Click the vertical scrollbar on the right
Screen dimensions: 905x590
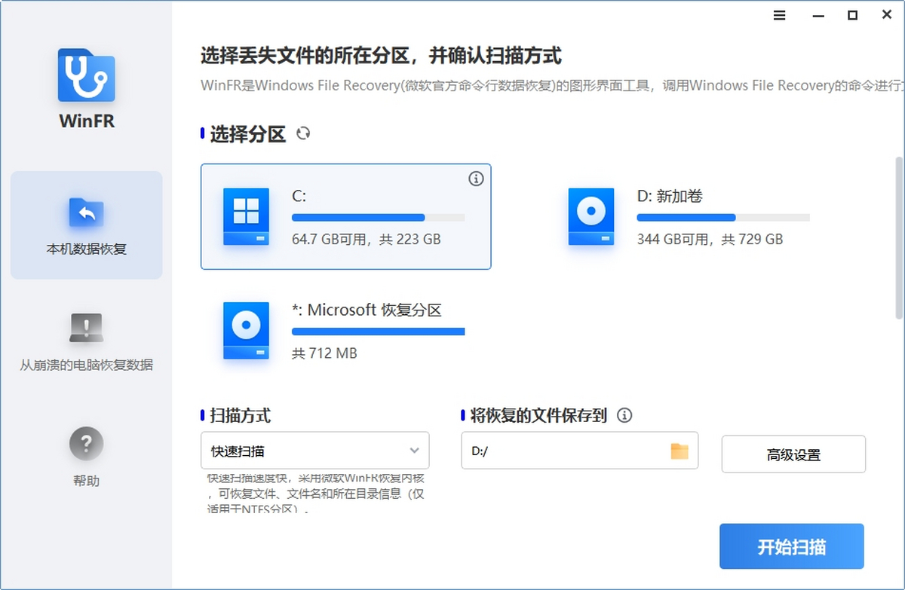point(898,237)
